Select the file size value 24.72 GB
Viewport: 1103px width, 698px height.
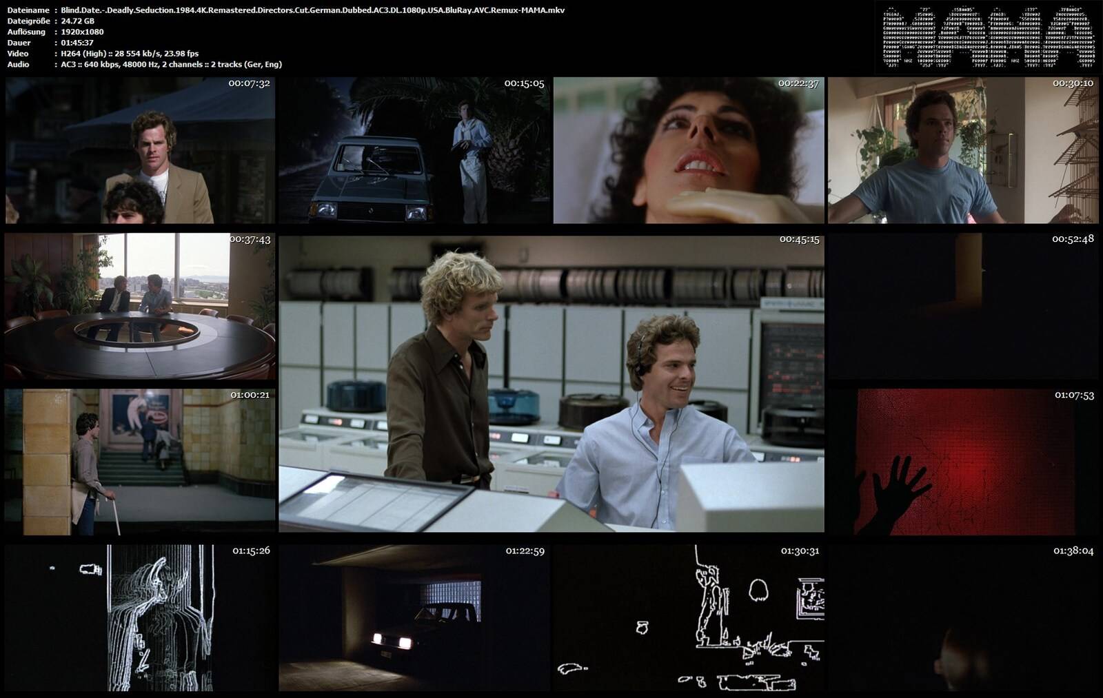[78, 21]
